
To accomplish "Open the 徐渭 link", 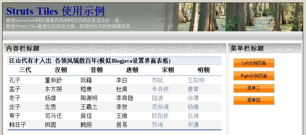I will (193, 98).
